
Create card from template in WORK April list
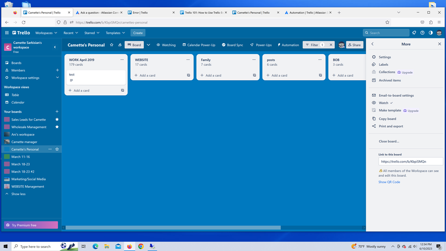[x=122, y=91]
